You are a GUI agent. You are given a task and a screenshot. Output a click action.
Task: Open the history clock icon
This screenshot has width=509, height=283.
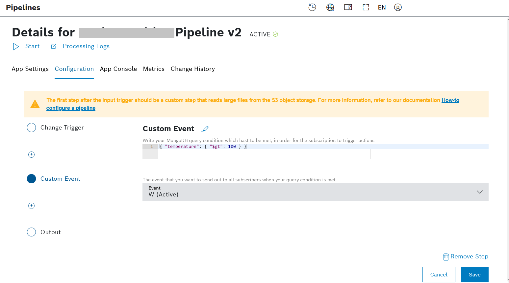click(x=312, y=7)
